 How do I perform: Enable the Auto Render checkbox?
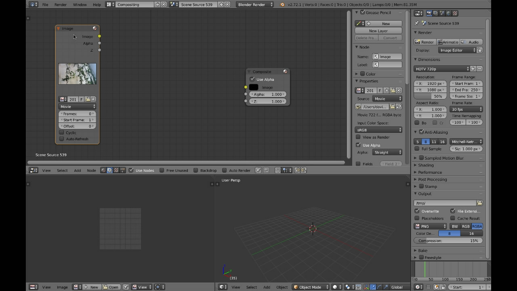coord(224,170)
